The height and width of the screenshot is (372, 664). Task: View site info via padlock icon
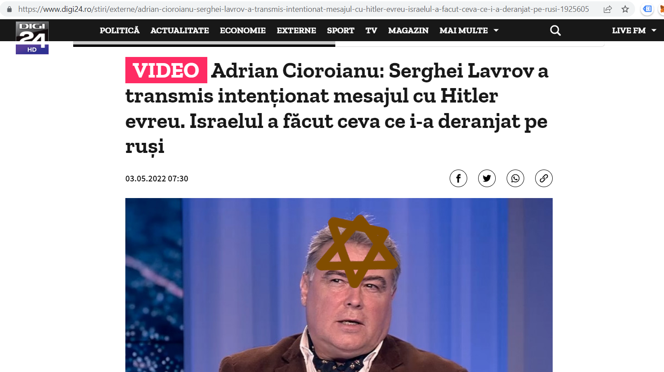[x=9, y=9]
